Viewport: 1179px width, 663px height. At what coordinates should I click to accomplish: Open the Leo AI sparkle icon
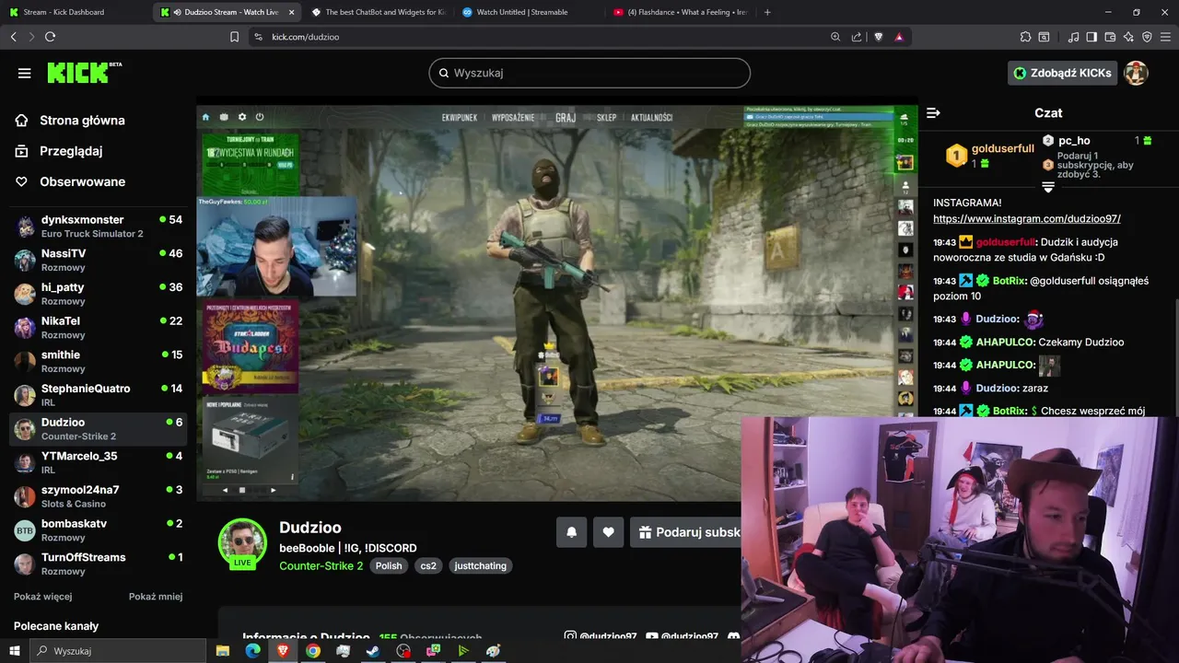[1128, 37]
